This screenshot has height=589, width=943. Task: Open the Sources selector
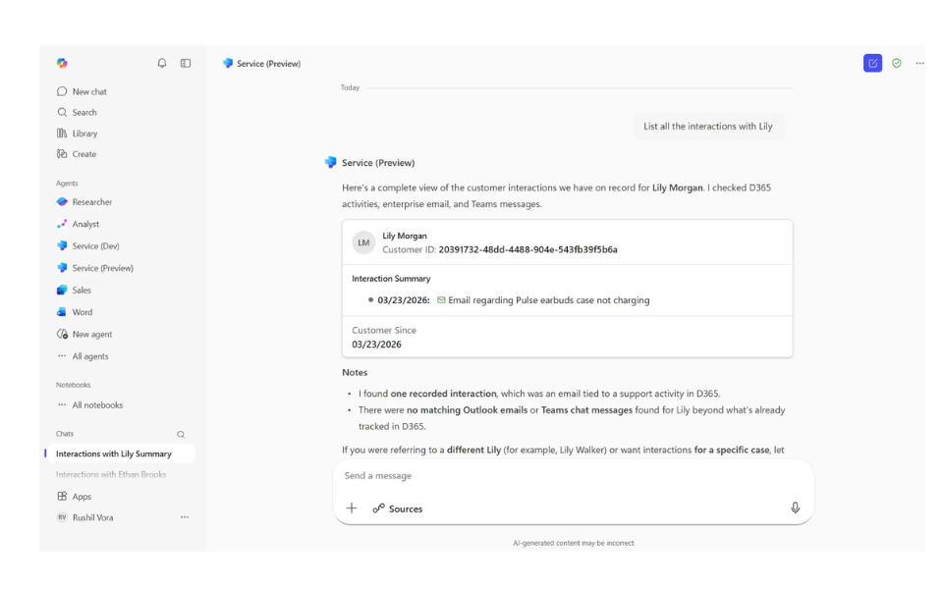pos(398,509)
